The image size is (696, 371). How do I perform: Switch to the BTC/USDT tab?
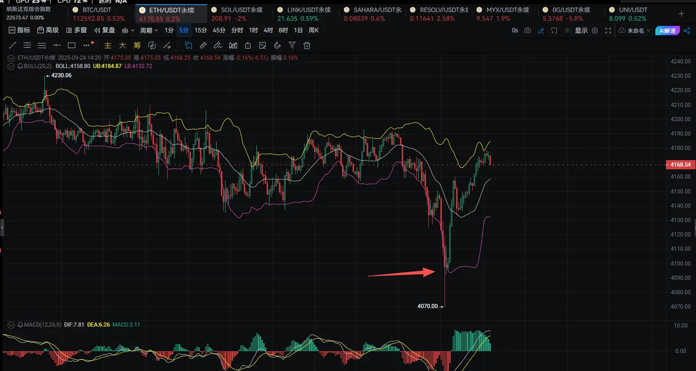[101, 14]
